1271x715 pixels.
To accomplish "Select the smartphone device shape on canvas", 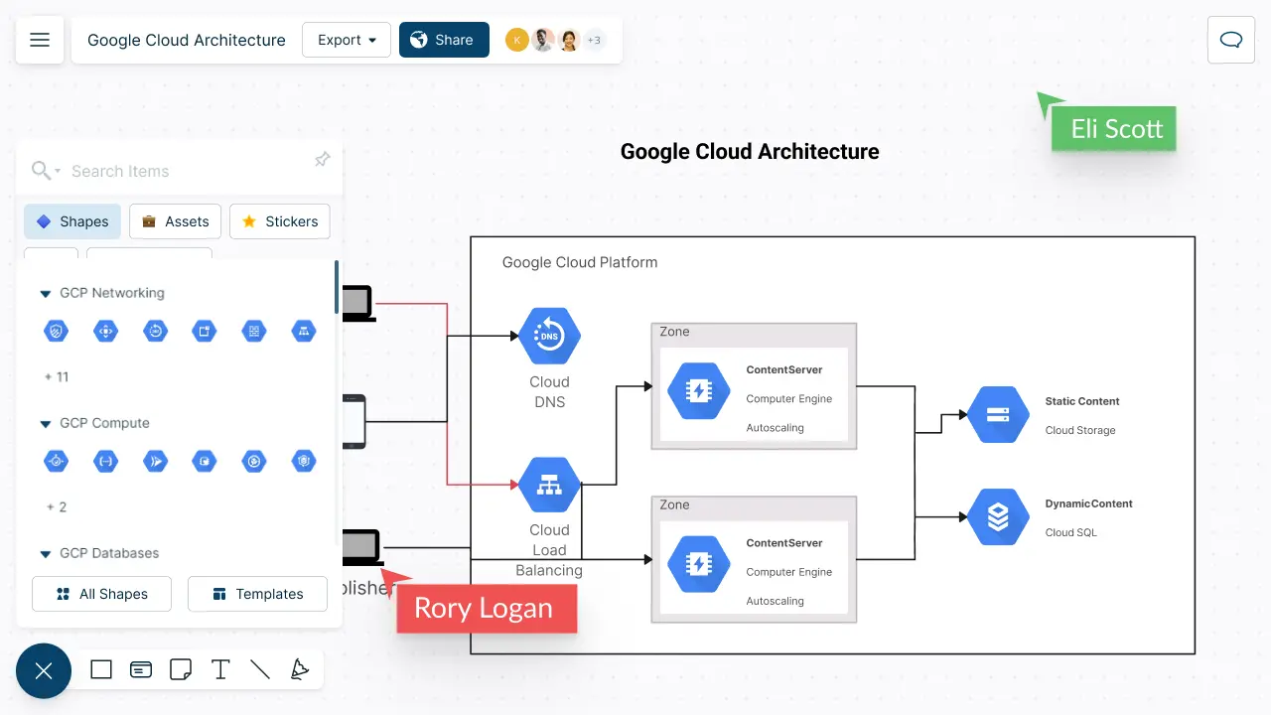I will pos(354,421).
